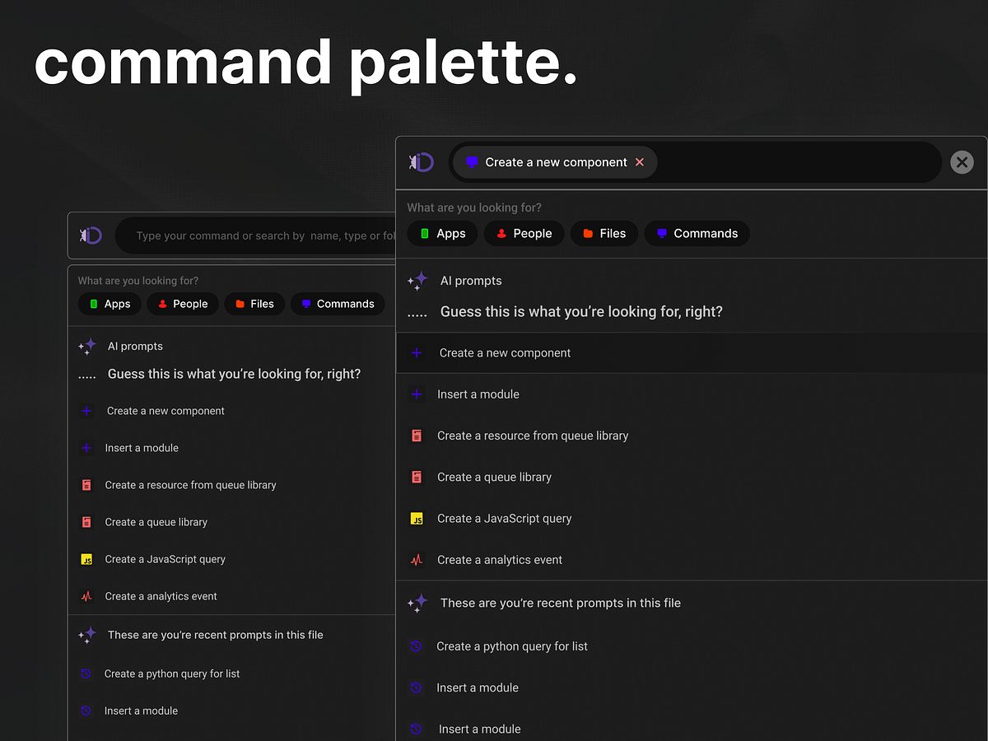
Task: Click the plus icon next to Insert a module
Action: (417, 394)
